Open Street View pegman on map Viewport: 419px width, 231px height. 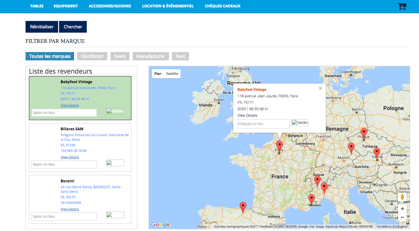click(402, 197)
